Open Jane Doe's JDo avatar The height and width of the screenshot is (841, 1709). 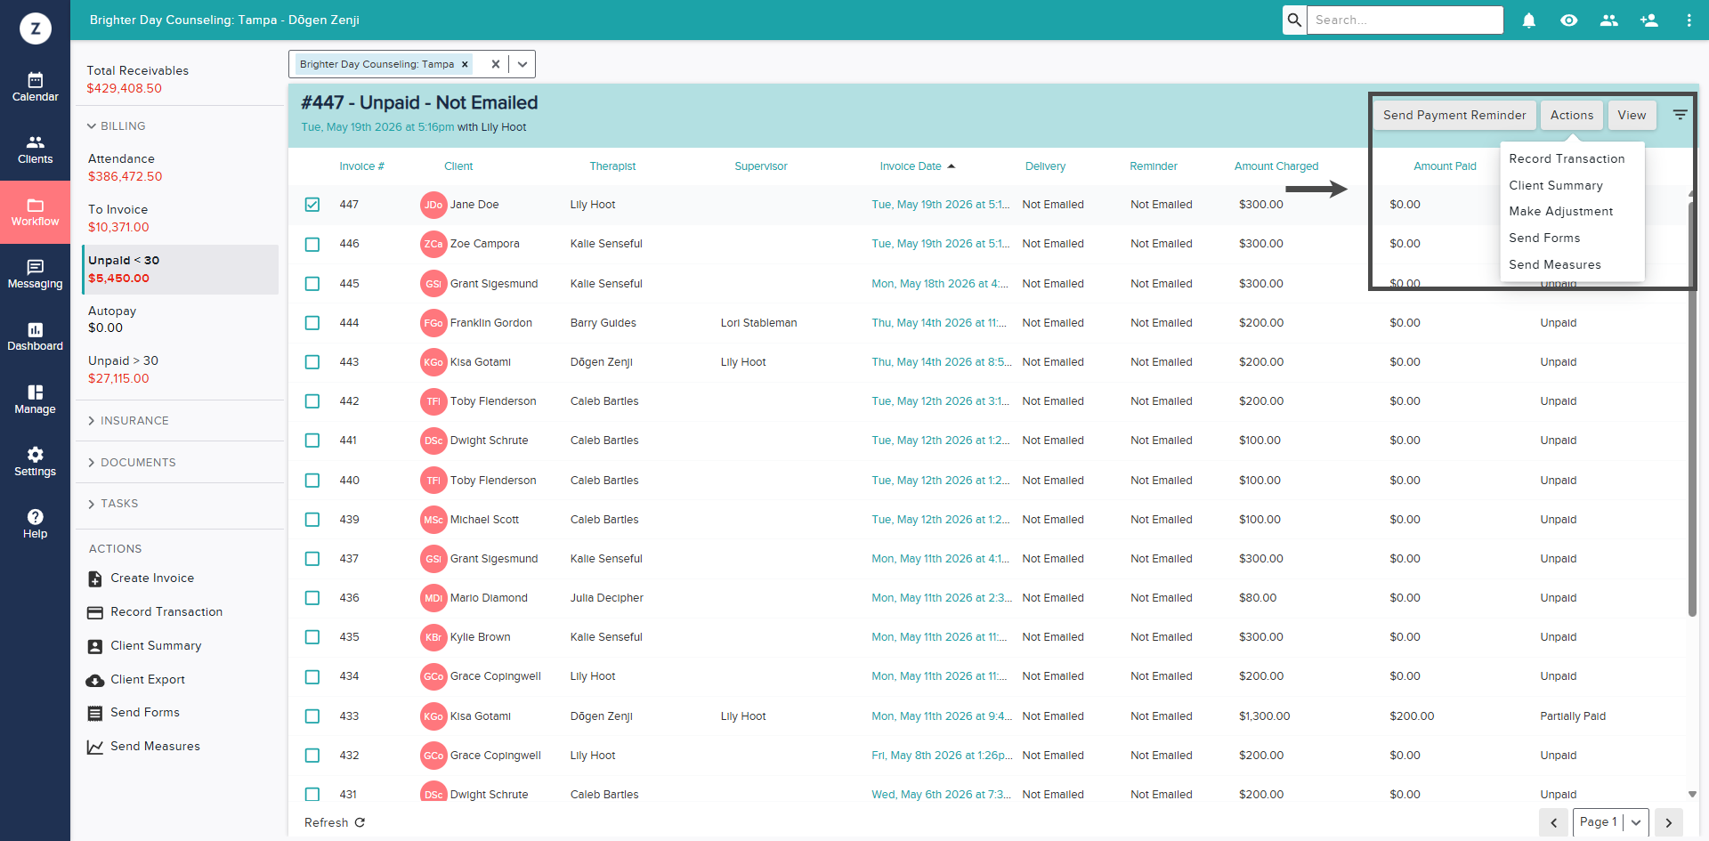(x=433, y=205)
